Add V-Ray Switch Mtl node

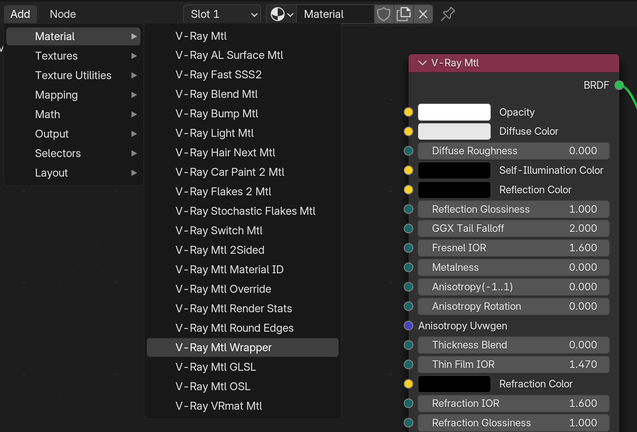(243, 231)
